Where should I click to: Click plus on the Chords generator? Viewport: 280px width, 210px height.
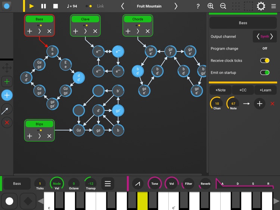[x=128, y=31]
